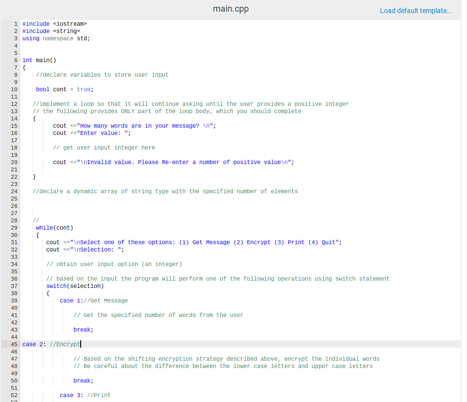Click the first break; statement
The image size is (467, 402).
tap(82, 329)
